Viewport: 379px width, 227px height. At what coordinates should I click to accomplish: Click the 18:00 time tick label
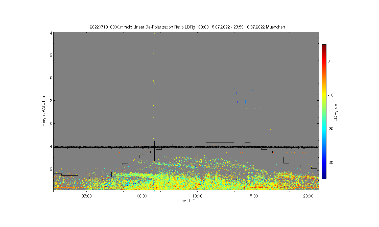(253, 196)
